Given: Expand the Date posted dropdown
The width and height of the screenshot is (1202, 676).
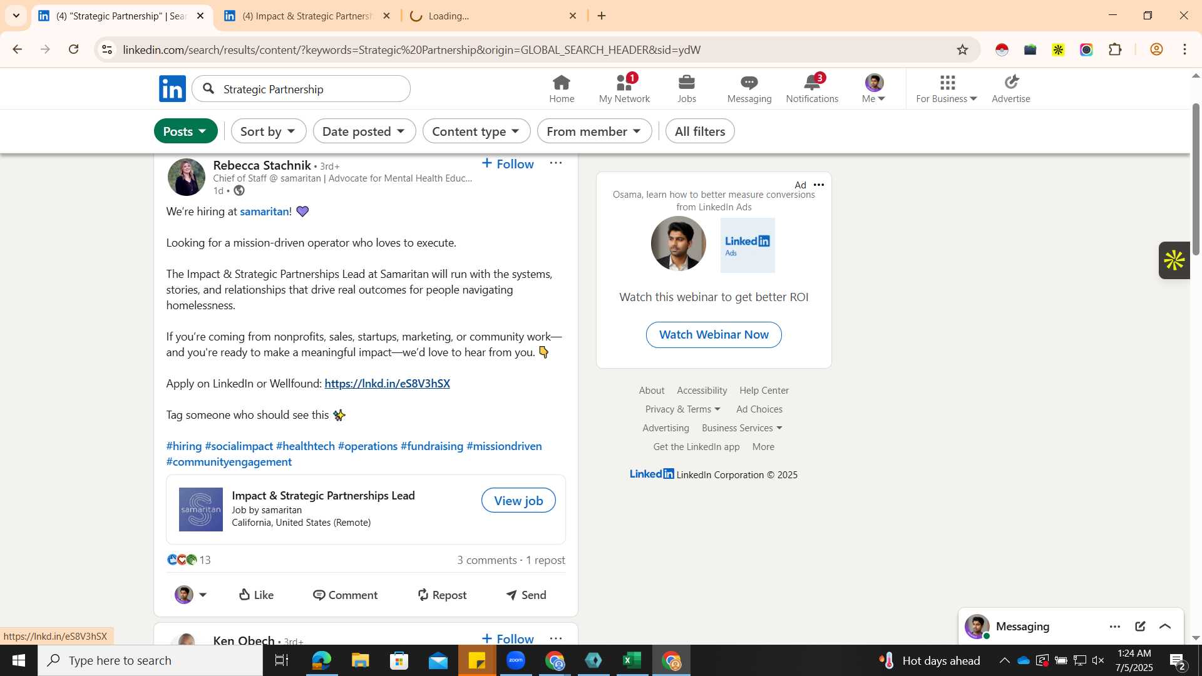Looking at the screenshot, I should coord(364,131).
